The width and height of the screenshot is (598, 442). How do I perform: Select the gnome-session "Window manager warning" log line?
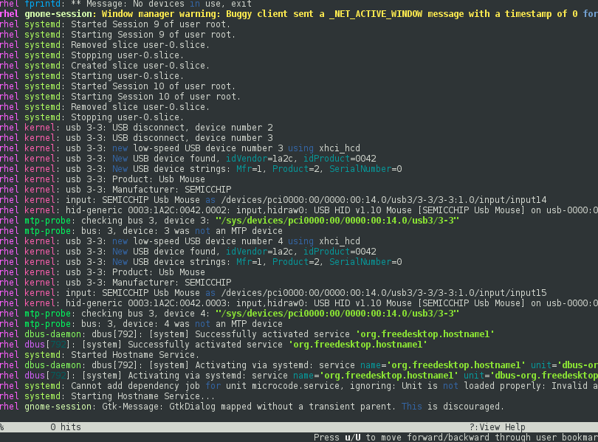tap(299, 14)
